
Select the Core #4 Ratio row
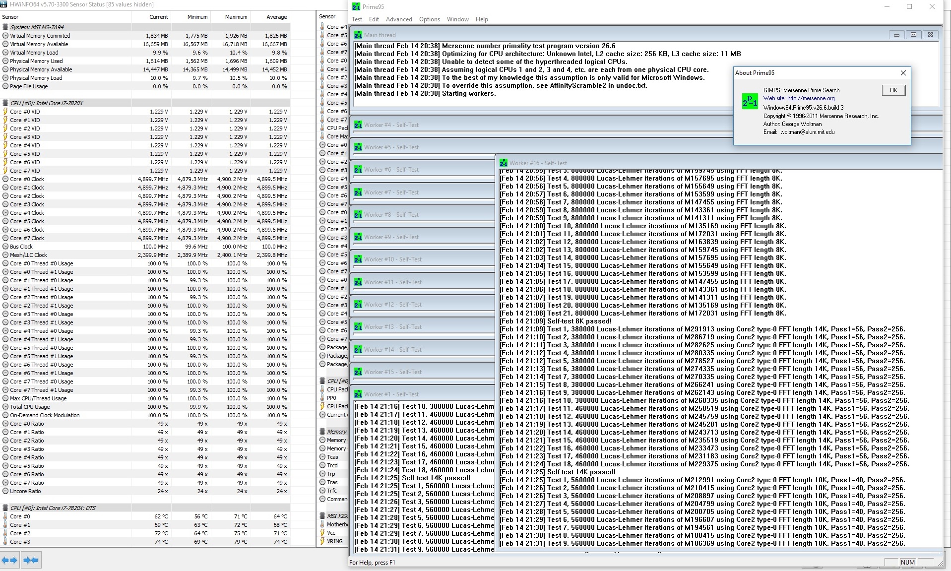[x=145, y=457]
